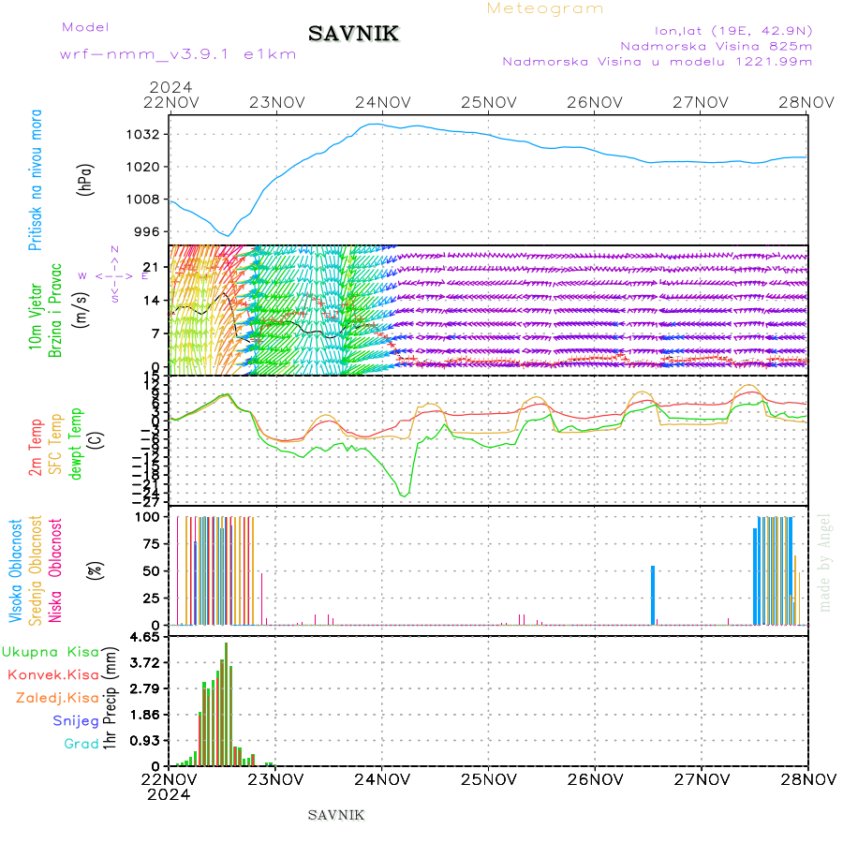Click the "Meteogram" heading text
This screenshot has height=843, width=843.
(x=545, y=8)
